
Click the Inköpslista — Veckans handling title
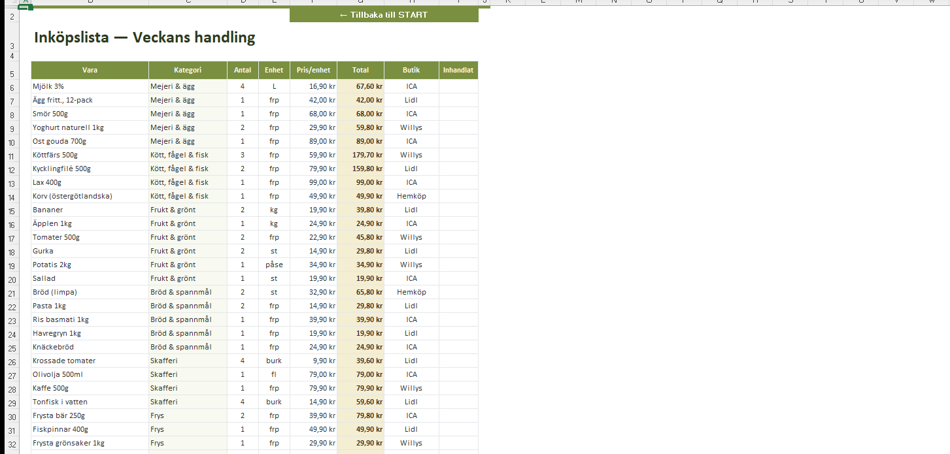[144, 37]
